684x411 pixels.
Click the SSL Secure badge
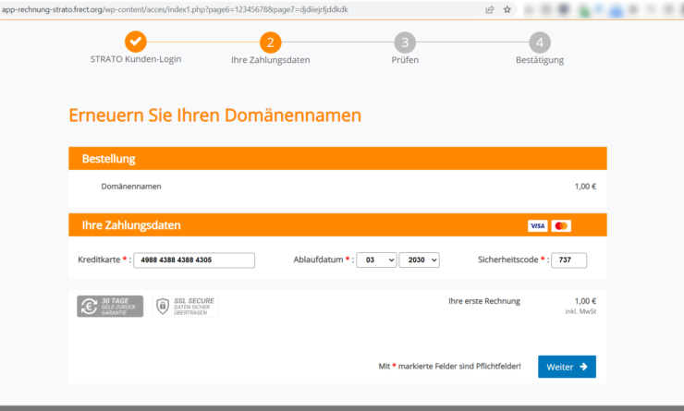(185, 307)
